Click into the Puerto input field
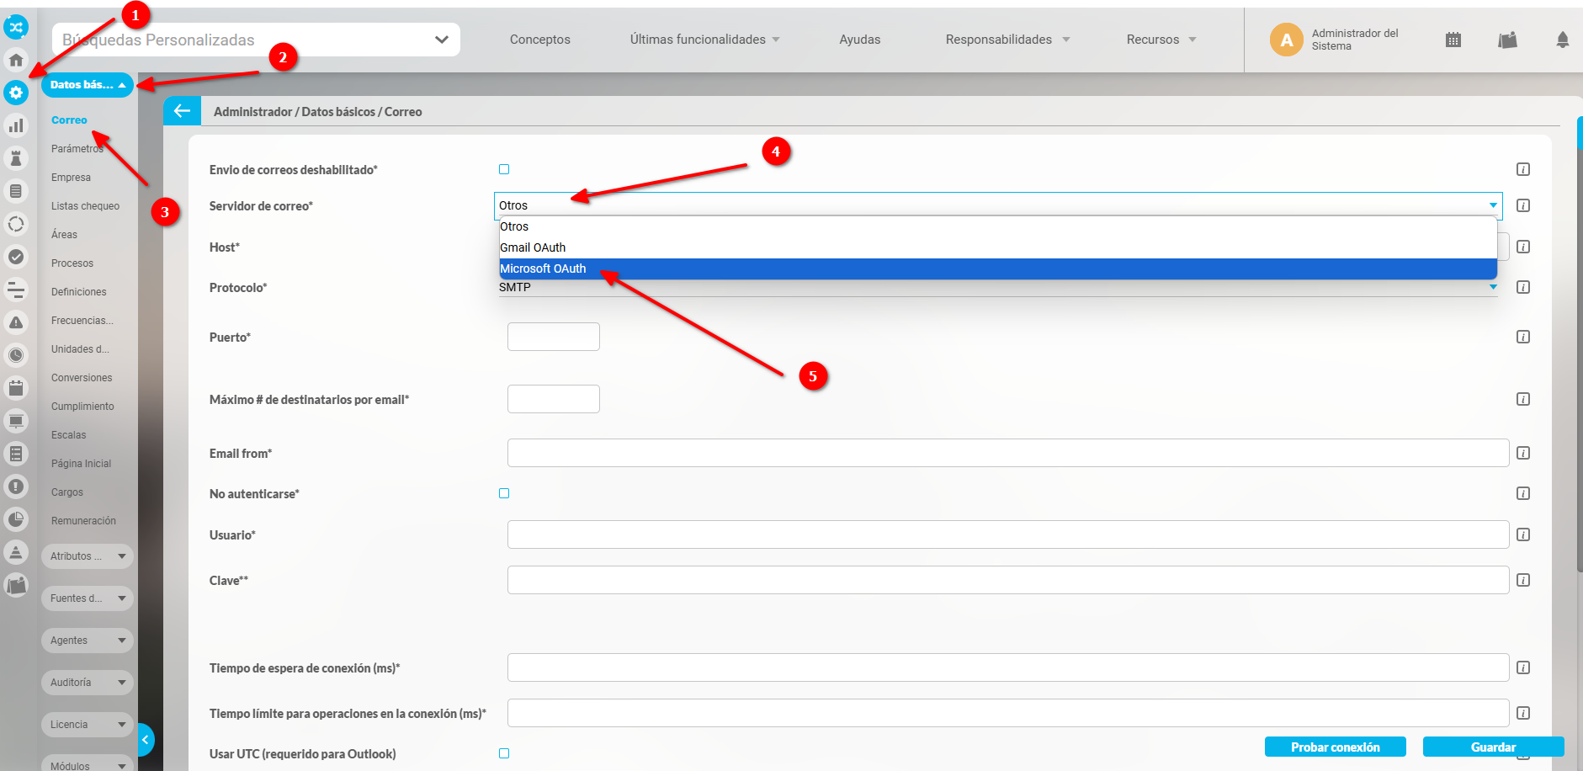 pos(553,337)
